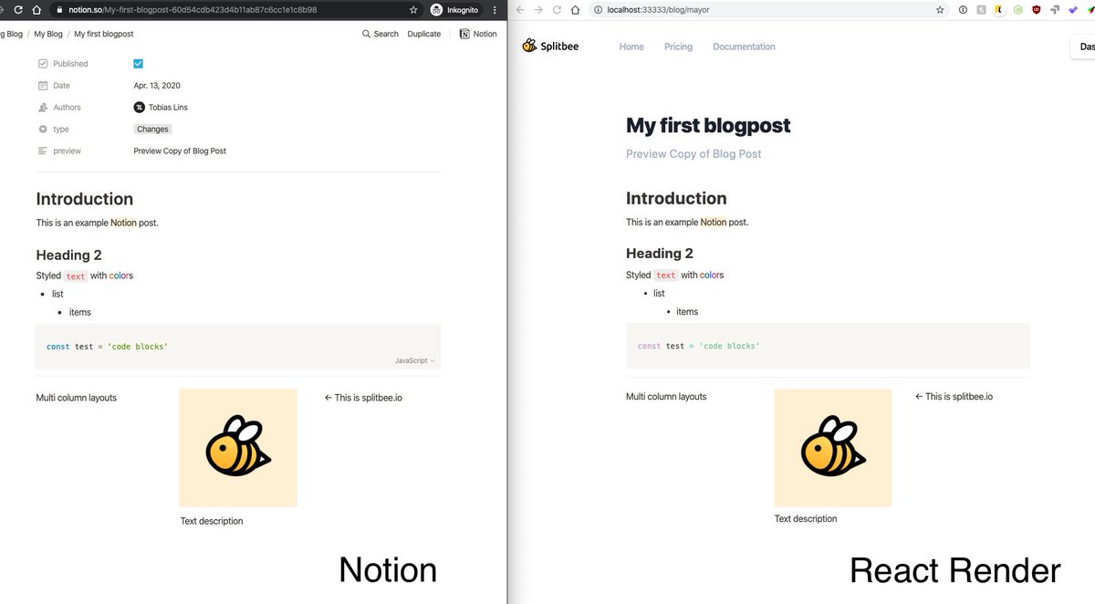1095x604 pixels.
Task: Click the Heading 2 text in React render
Action: point(660,254)
